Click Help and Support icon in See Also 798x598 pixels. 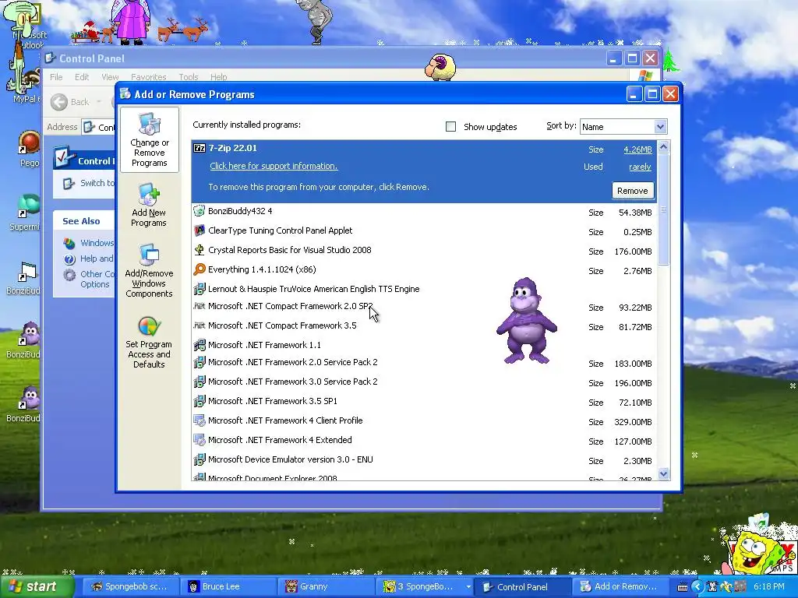coord(69,259)
